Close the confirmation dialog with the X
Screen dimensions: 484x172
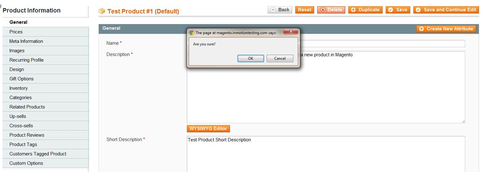[291, 31]
